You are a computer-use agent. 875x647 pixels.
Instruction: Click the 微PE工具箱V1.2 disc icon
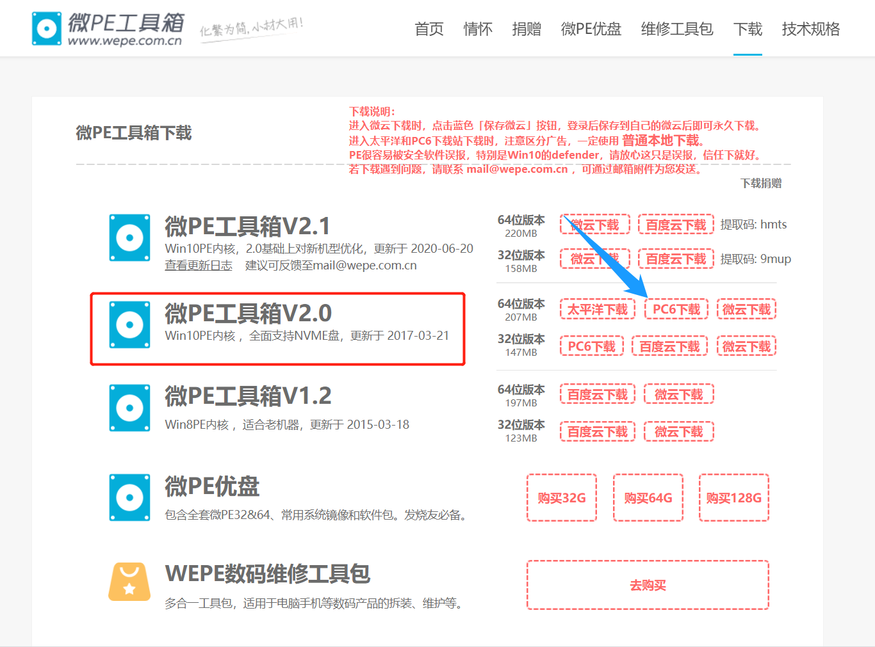tap(129, 408)
